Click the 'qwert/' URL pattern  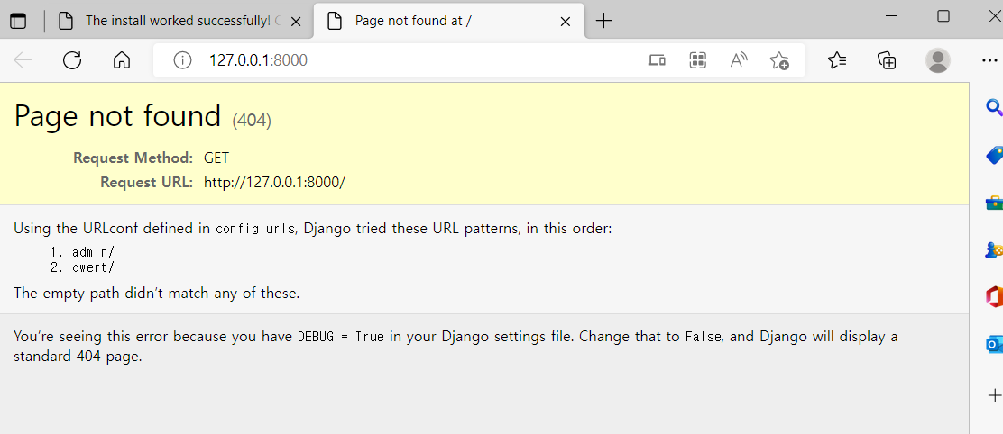tap(94, 267)
